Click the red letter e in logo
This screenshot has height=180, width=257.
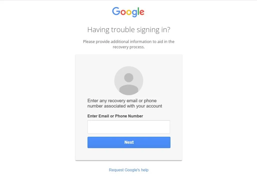pyautogui.click(x=142, y=12)
